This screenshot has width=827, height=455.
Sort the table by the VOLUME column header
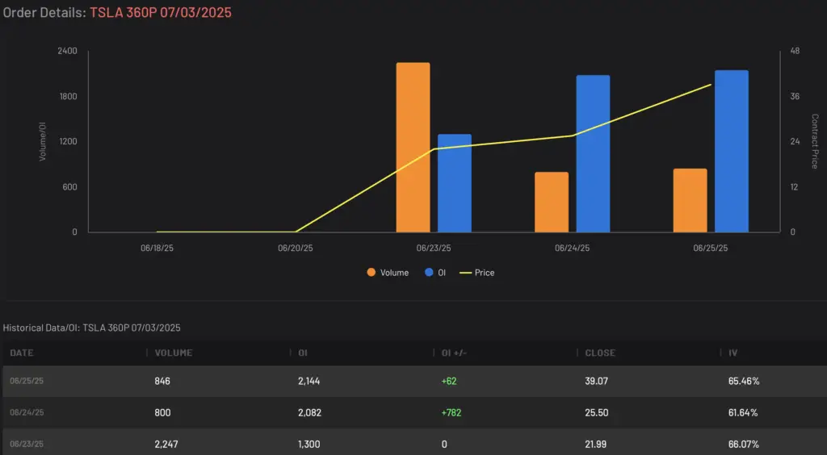click(x=174, y=353)
